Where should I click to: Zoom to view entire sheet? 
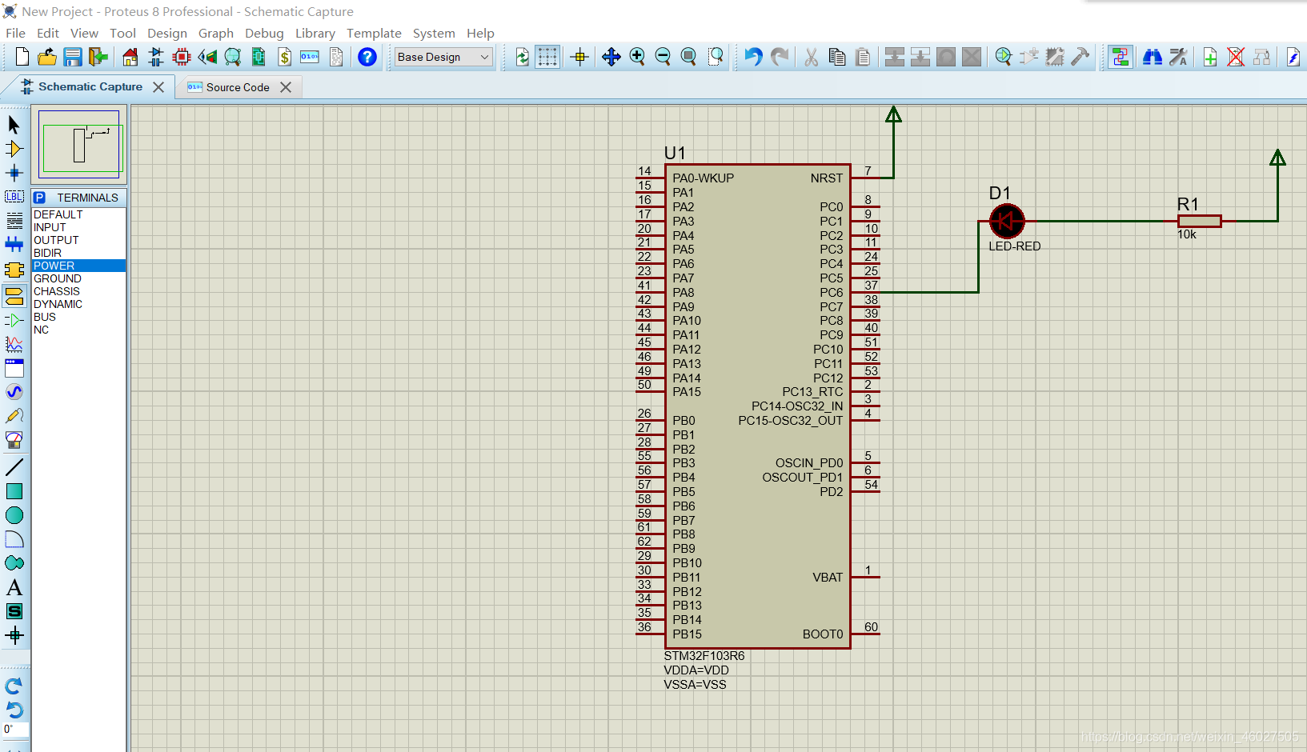point(688,57)
